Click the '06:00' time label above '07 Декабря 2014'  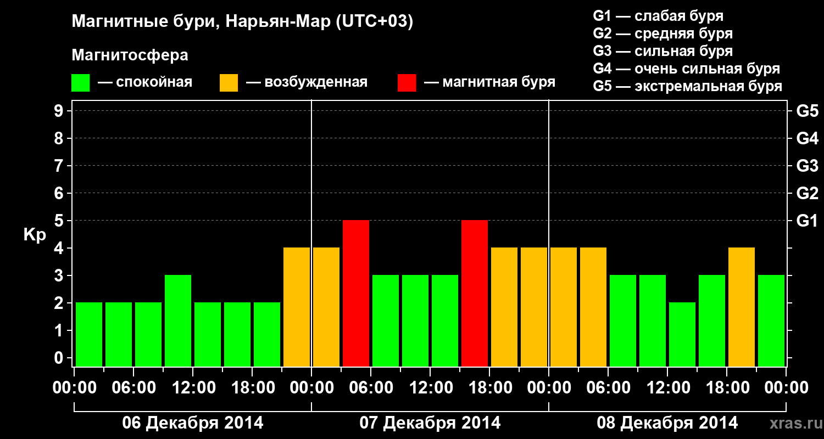click(x=371, y=388)
